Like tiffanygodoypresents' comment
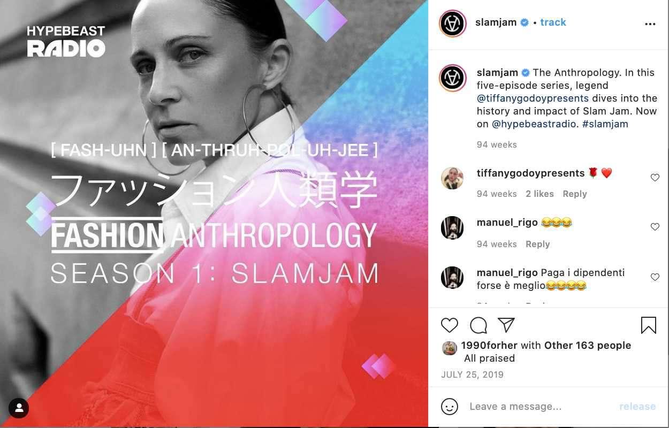The image size is (669, 428). pyautogui.click(x=655, y=178)
